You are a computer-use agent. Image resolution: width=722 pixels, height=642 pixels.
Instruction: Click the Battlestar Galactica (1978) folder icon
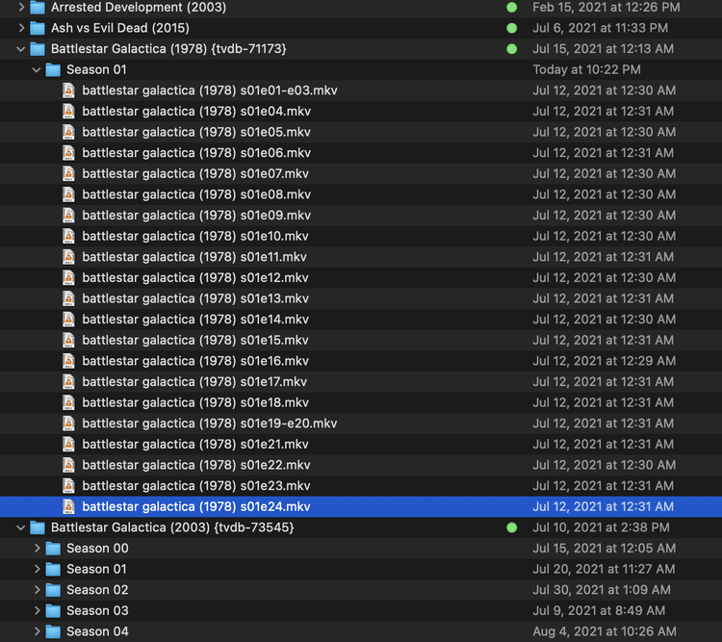[38, 49]
